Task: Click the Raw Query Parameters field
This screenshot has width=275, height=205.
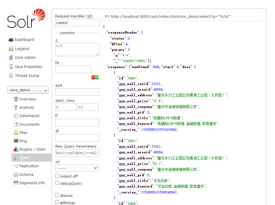Action: coord(77,153)
